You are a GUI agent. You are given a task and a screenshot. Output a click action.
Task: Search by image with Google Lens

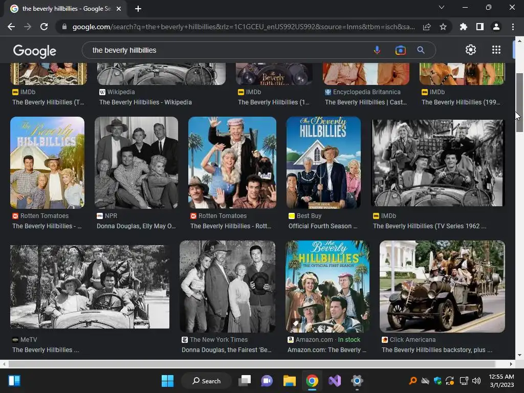click(400, 50)
